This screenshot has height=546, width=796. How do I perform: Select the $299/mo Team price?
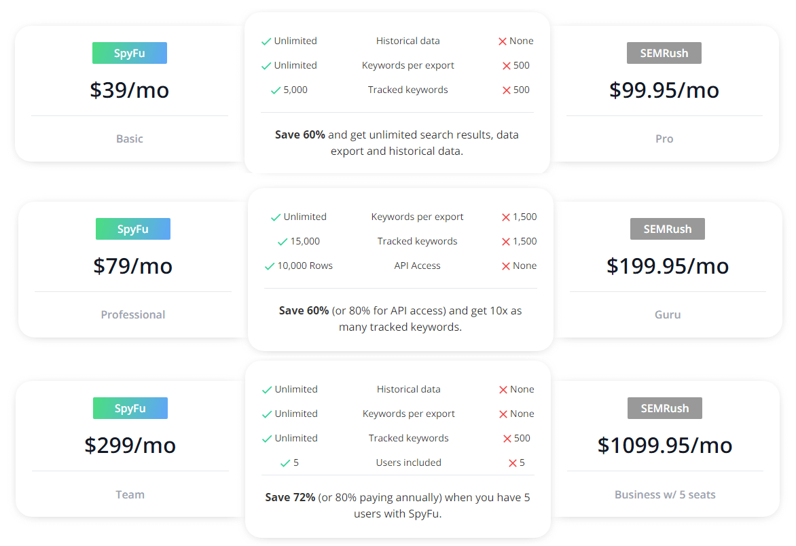pos(130,445)
